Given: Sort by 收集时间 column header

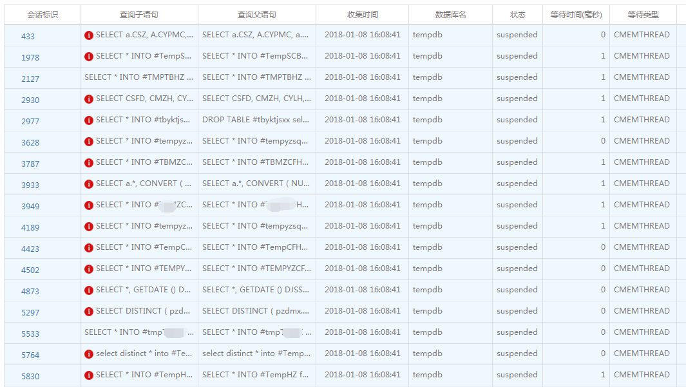Looking at the screenshot, I should (x=362, y=15).
